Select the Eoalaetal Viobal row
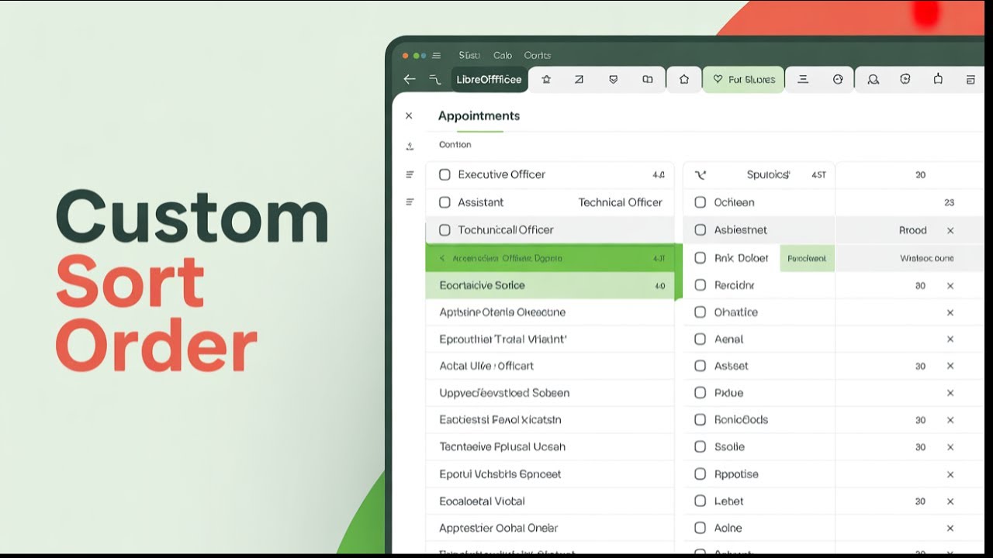Image resolution: width=993 pixels, height=558 pixels. coord(550,501)
